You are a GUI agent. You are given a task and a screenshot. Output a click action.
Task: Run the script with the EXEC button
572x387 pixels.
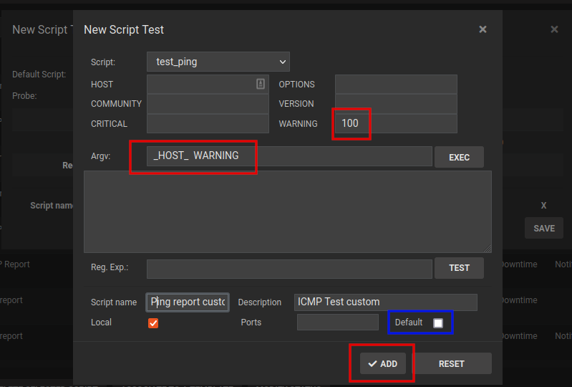(459, 157)
